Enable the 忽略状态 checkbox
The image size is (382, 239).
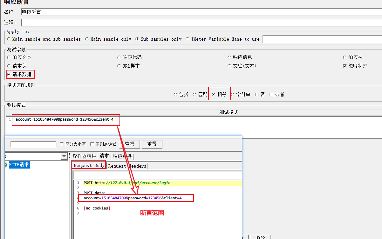tap(345, 66)
